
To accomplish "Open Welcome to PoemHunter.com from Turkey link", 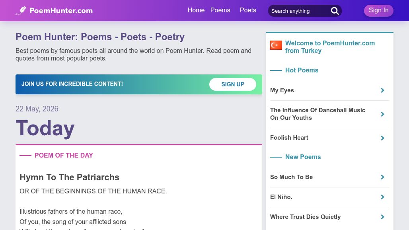I will pos(330,47).
